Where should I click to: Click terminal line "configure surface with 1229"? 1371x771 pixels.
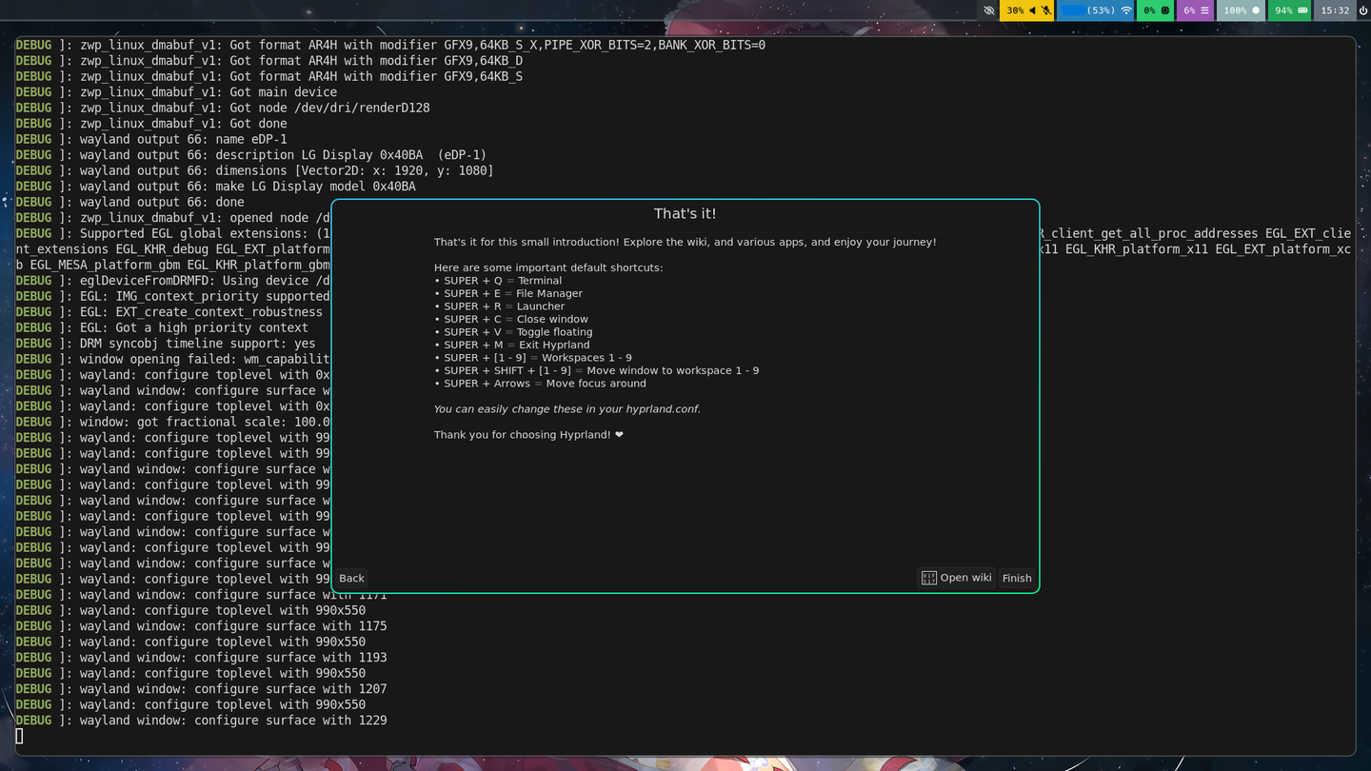point(201,721)
